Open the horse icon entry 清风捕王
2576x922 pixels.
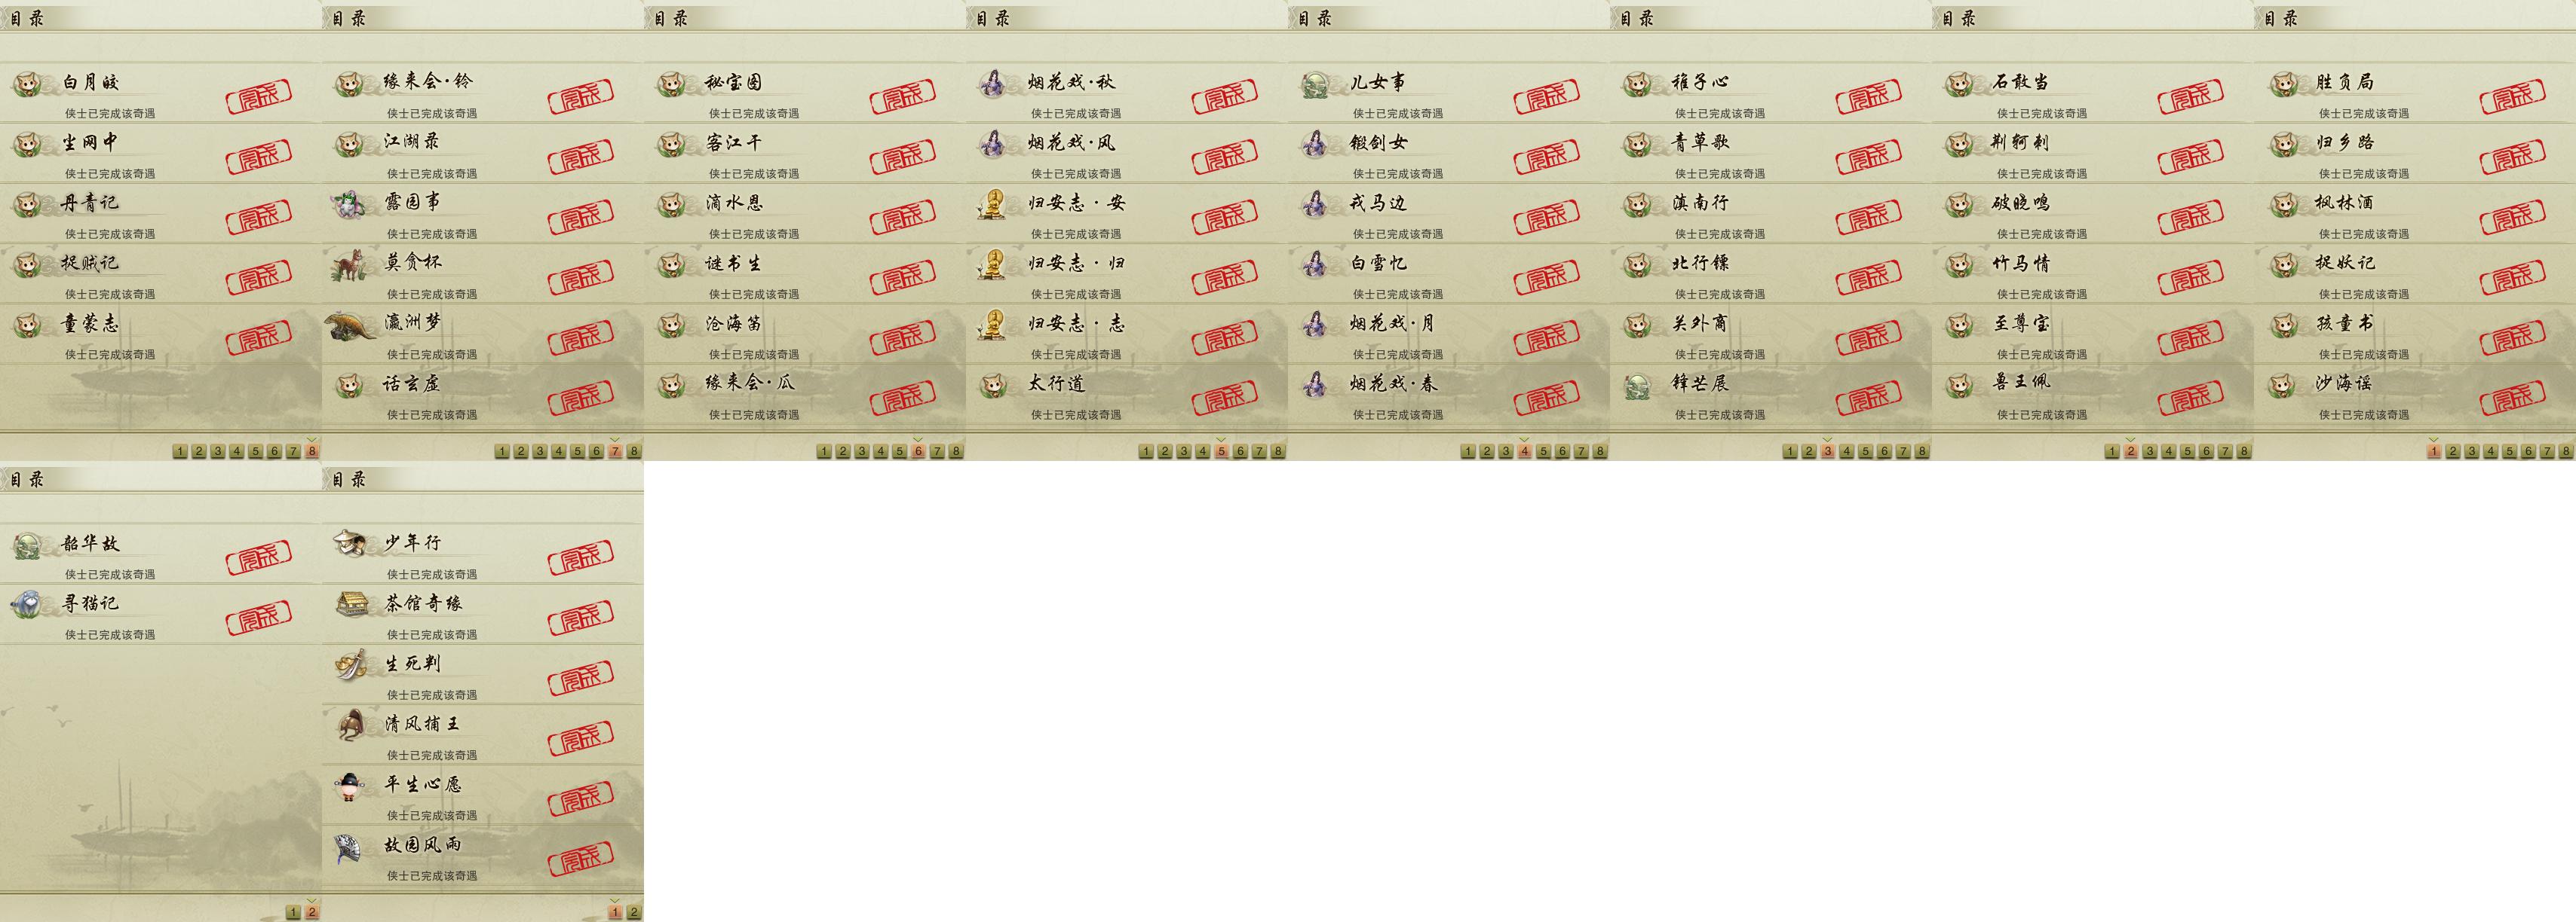point(350,724)
